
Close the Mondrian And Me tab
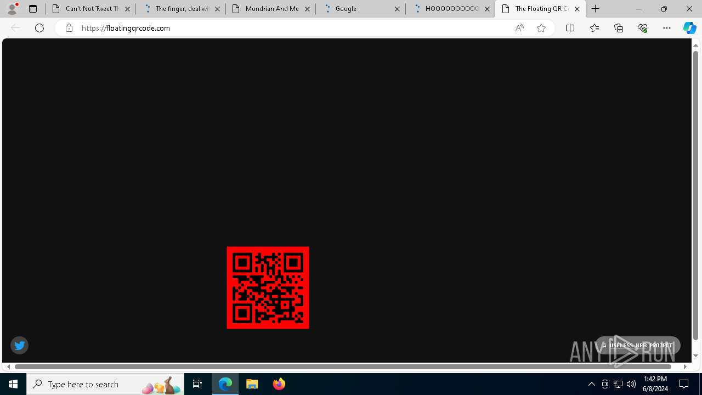click(x=307, y=9)
